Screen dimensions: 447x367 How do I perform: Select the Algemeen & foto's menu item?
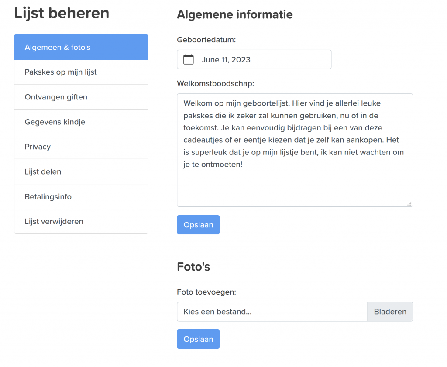point(81,47)
